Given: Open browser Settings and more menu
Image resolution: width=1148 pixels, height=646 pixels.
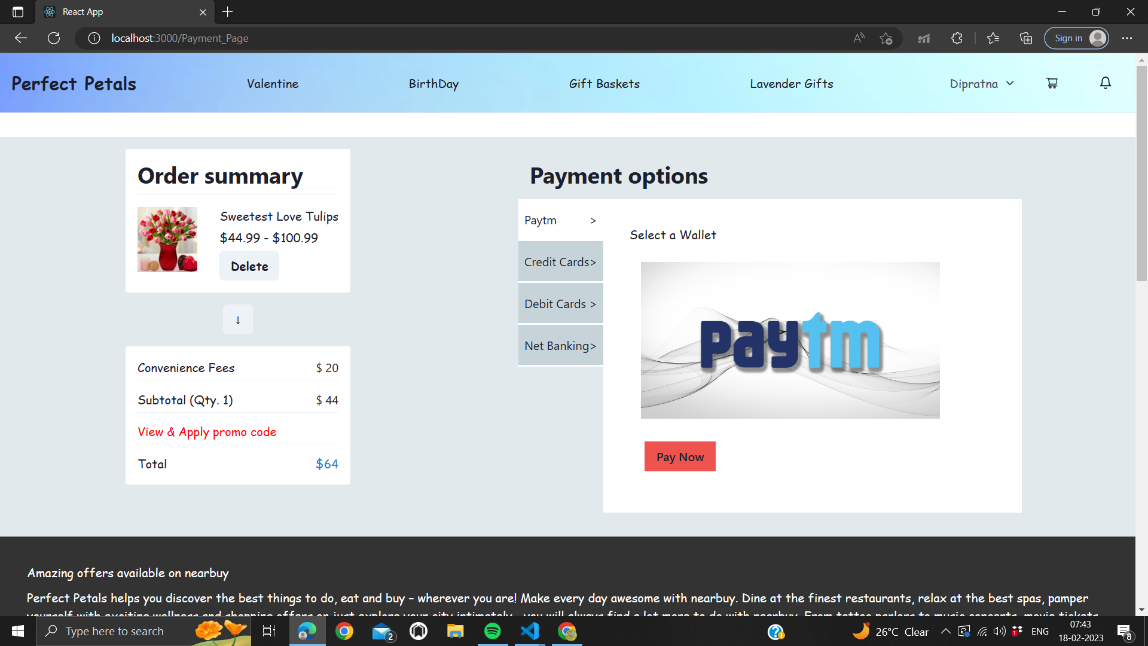Looking at the screenshot, I should [x=1126, y=38].
